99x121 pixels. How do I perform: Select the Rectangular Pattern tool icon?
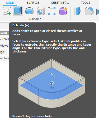pos(52,11)
